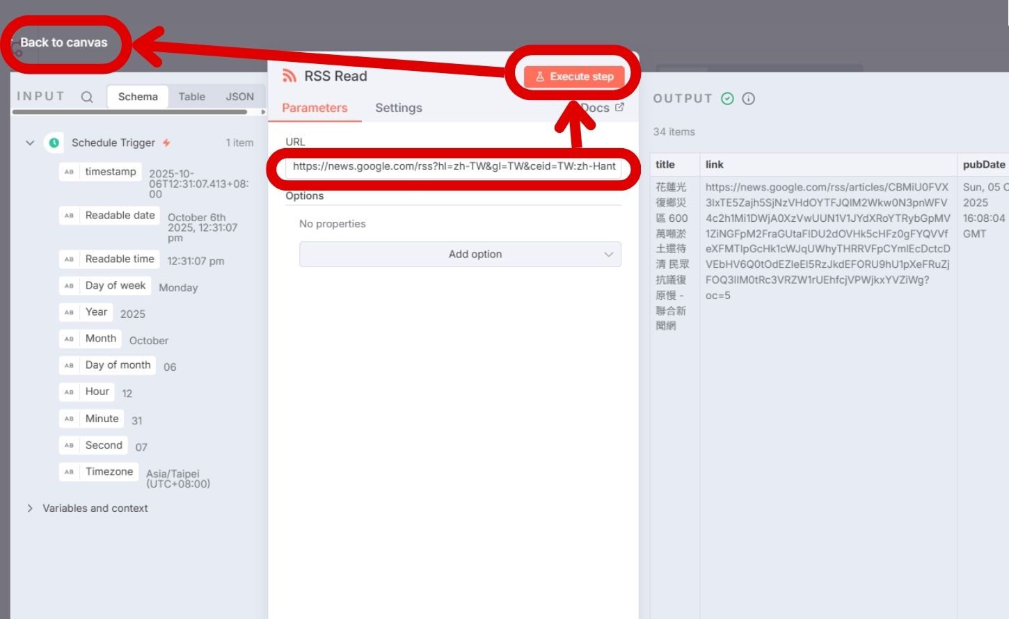The width and height of the screenshot is (1009, 619).
Task: Click the green success checkmark beside OUTPUT
Action: pyautogui.click(x=726, y=98)
